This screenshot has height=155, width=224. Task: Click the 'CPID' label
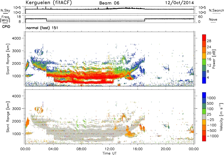click(6, 27)
